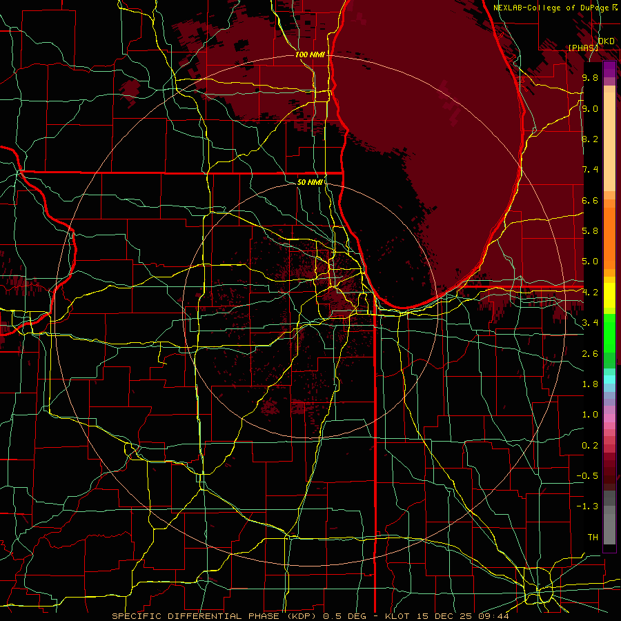The height and width of the screenshot is (621, 621).
Task: Click the pink band of the colorbar
Action: point(609,418)
